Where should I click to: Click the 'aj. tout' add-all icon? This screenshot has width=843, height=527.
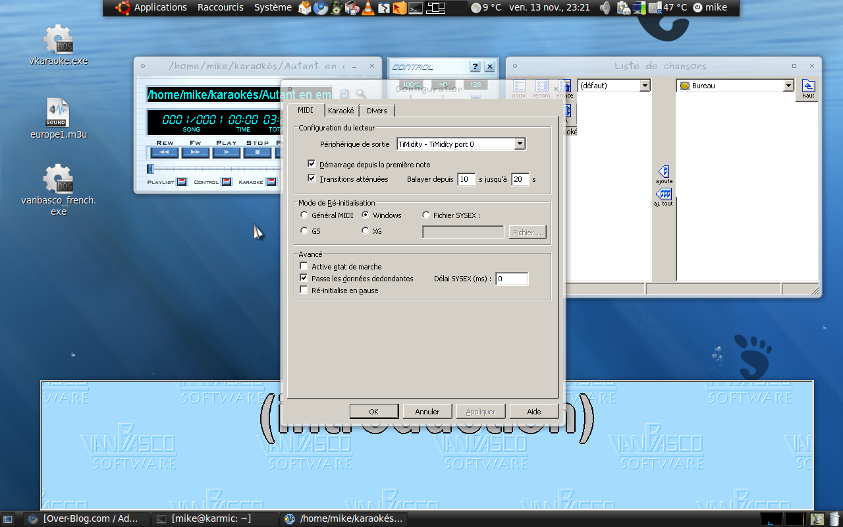(x=664, y=197)
